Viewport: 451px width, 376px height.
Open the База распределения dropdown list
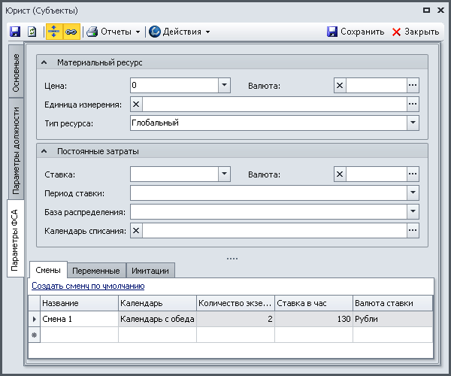413,212
